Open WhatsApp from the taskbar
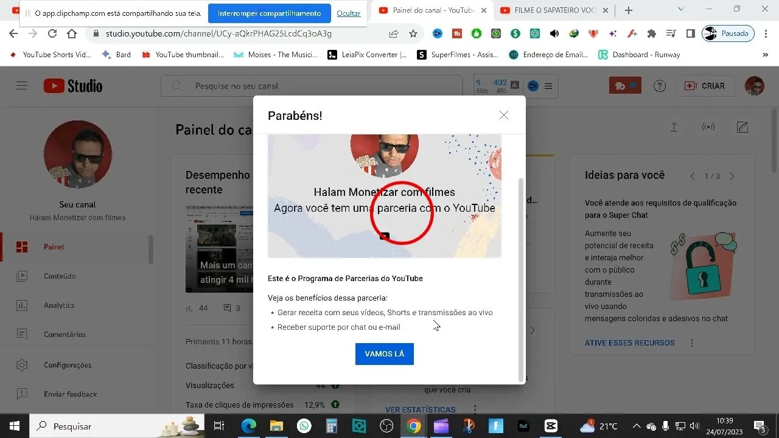Viewport: 779px width, 438px height. 304,426
